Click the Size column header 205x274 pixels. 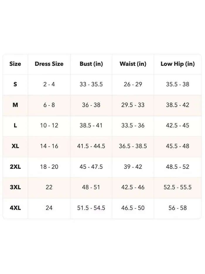pos(15,64)
